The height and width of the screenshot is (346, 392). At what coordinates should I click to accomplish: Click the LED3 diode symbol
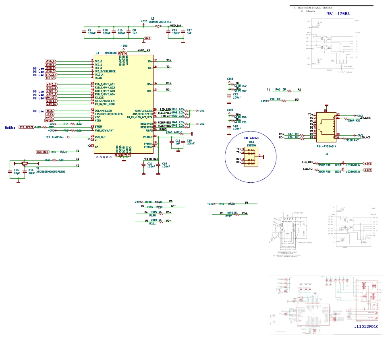[x=343, y=163]
